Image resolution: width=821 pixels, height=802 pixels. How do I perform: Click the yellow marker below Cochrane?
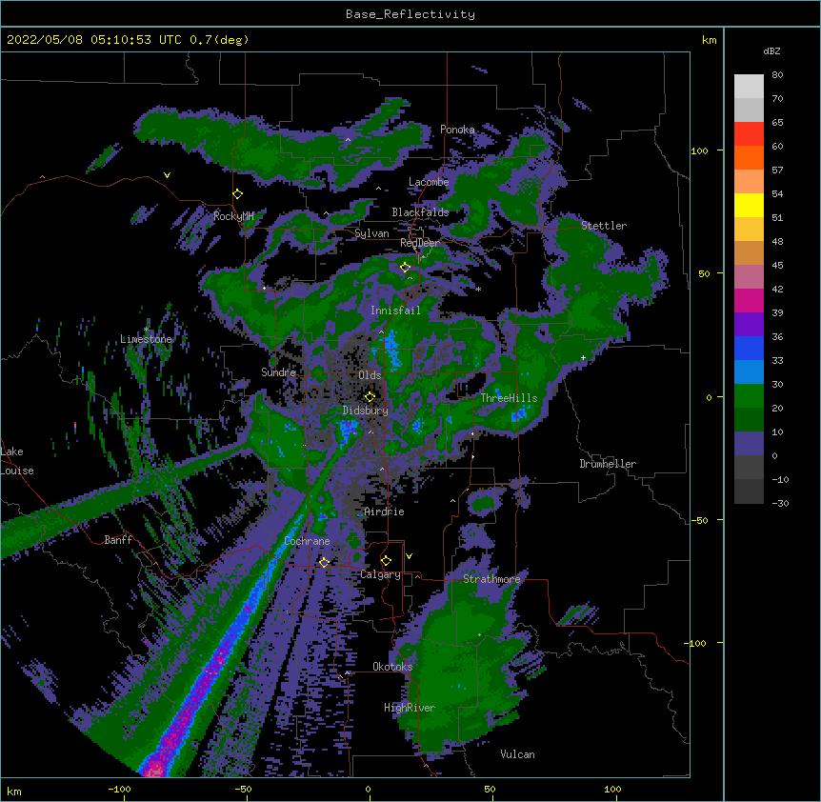(x=324, y=562)
